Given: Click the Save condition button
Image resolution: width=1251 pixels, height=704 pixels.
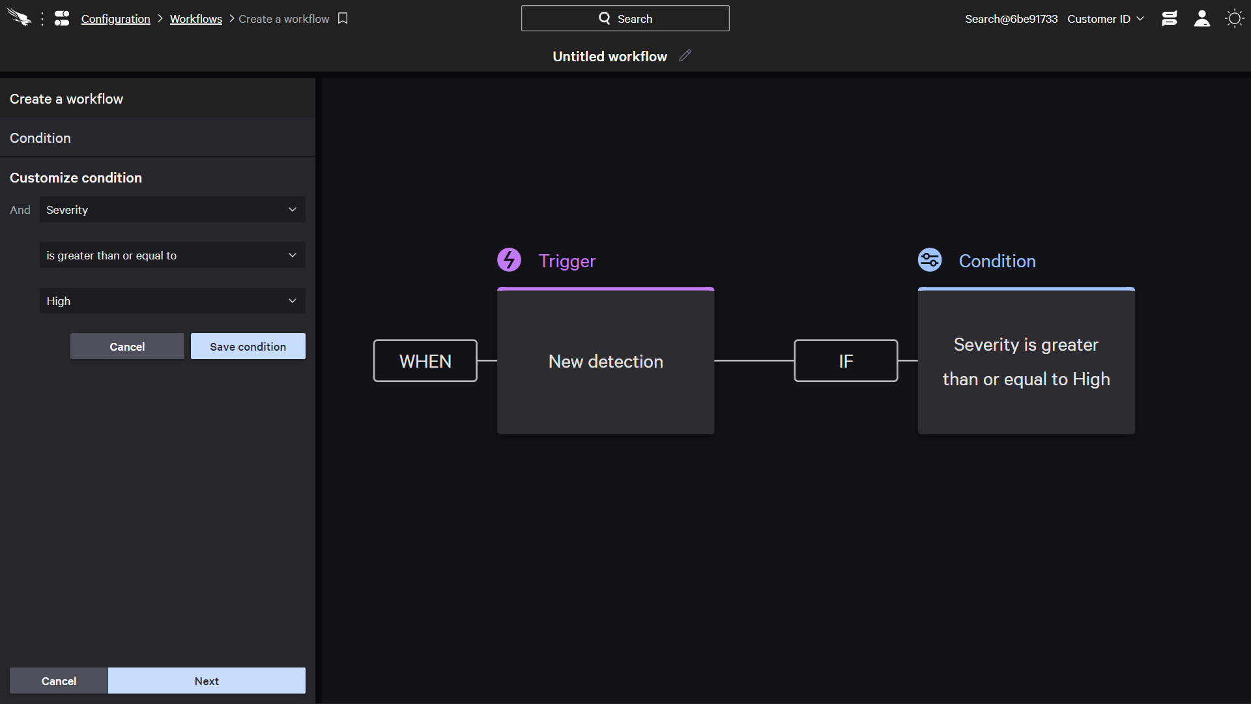Looking at the screenshot, I should click(x=248, y=346).
